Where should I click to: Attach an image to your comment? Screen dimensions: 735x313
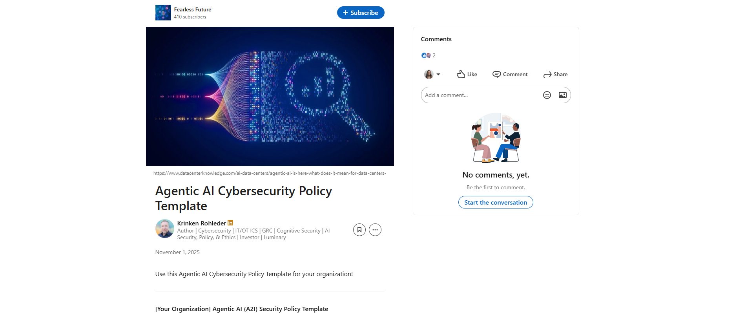pos(562,95)
